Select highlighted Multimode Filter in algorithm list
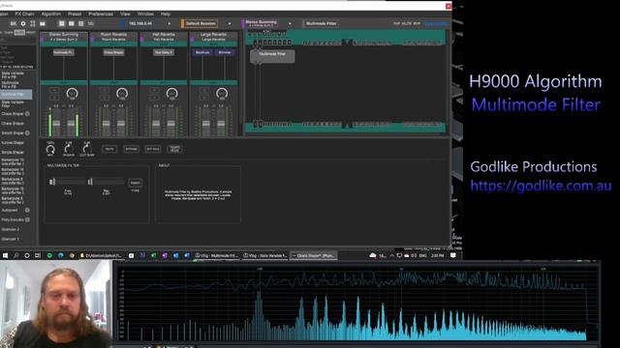The width and height of the screenshot is (620, 348). tap(16, 94)
